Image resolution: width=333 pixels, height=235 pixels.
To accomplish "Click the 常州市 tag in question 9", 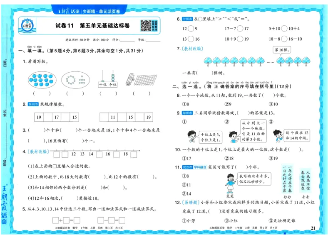I will 187,113.
